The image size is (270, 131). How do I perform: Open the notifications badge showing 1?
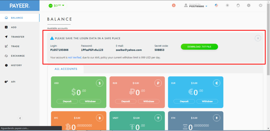click(x=173, y=6)
